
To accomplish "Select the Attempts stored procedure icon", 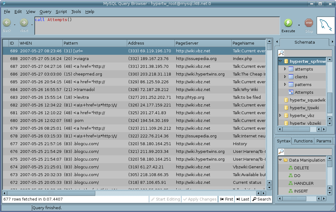I will [x=291, y=92].
